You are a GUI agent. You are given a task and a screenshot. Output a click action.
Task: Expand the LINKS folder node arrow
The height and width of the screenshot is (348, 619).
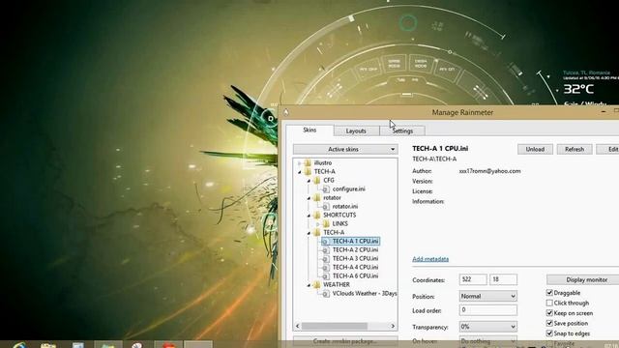pyautogui.click(x=318, y=224)
